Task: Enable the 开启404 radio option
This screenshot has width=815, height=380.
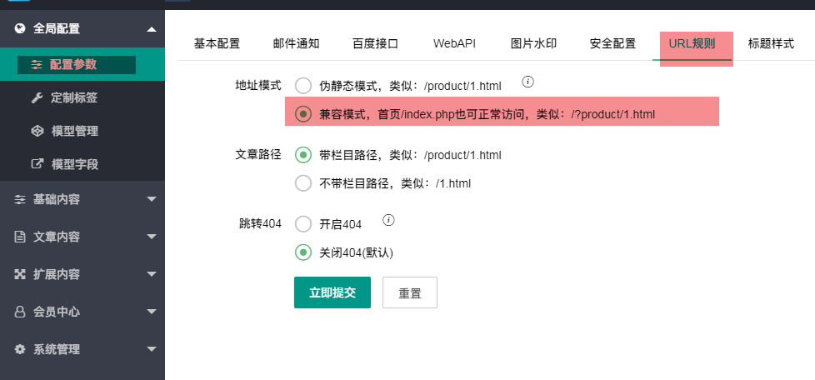Action: [x=303, y=224]
